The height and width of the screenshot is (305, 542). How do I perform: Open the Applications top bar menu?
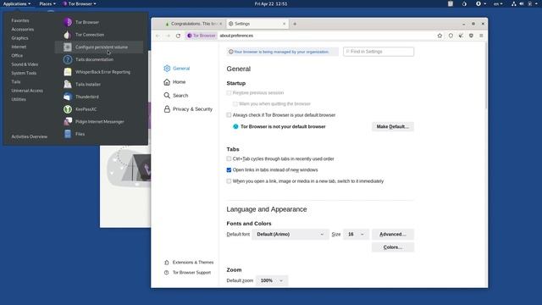point(17,3)
